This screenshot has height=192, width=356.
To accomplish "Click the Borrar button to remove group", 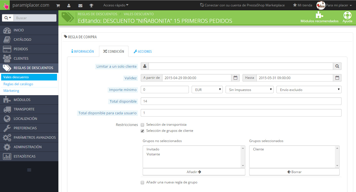I will click(294, 172).
